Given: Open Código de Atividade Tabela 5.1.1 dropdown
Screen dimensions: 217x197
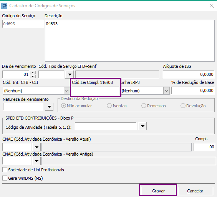Looking at the screenshot, I should pyautogui.click(x=142, y=126).
